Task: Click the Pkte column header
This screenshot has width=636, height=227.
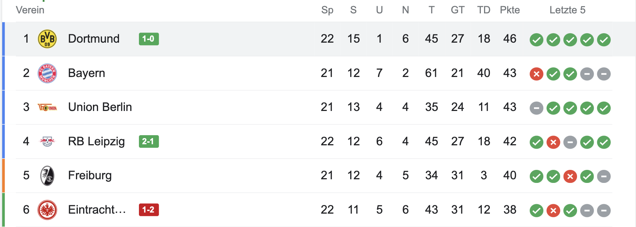Action: coord(510,10)
